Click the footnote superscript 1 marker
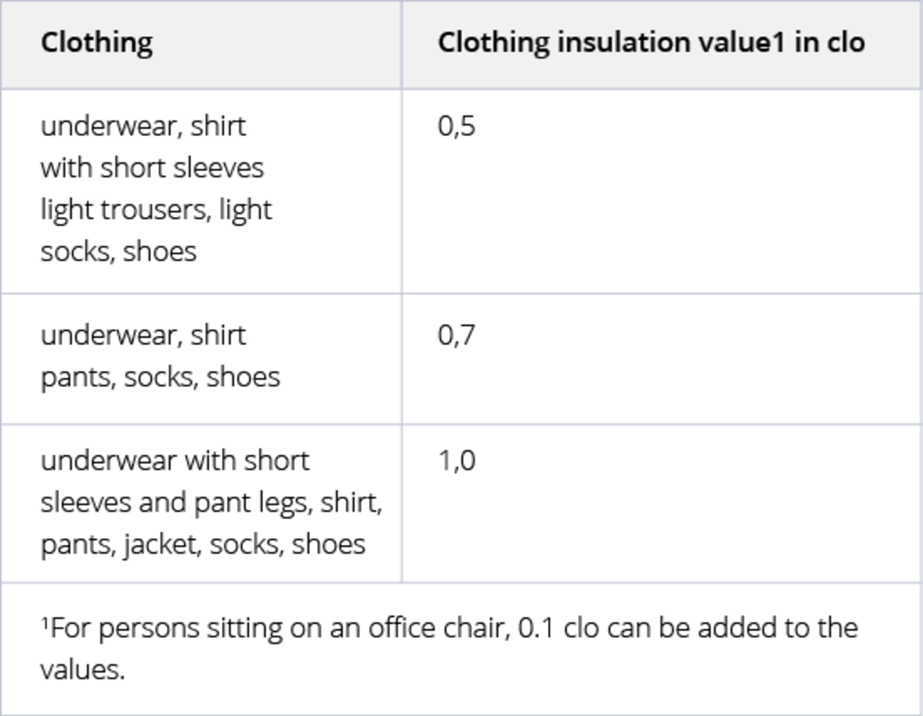 coord(44,622)
